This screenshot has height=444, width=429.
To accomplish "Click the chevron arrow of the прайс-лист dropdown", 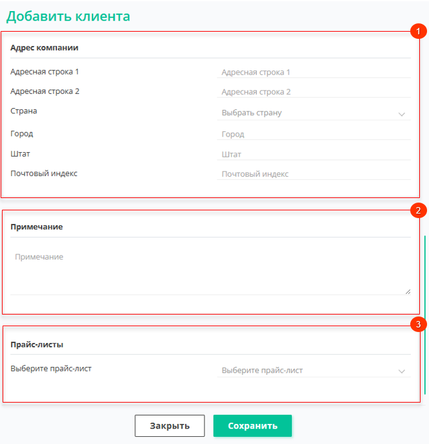I will pyautogui.click(x=402, y=372).
